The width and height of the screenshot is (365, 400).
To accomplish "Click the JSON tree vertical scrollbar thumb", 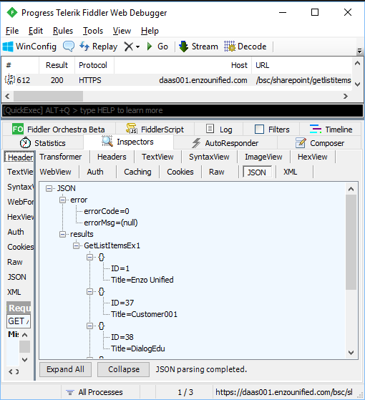I will tap(351, 242).
